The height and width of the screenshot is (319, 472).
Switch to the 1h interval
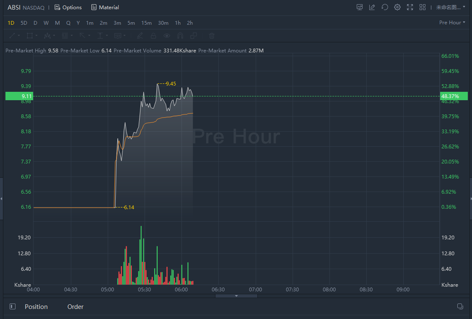(x=178, y=23)
